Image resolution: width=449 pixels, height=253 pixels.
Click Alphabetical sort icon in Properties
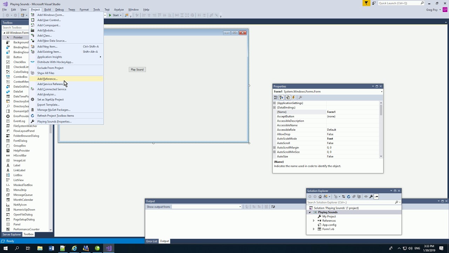[281, 97]
